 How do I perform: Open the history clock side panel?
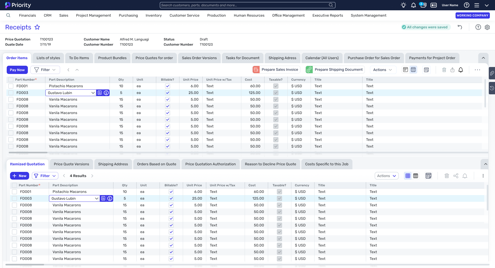[492, 88]
